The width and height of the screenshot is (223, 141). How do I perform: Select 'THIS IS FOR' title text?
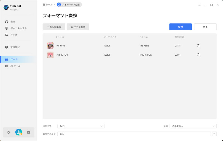point(62,55)
